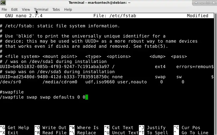Click the 'GNU nano 2.7.4' title text
This screenshot has height=135, width=217.
(24, 16)
